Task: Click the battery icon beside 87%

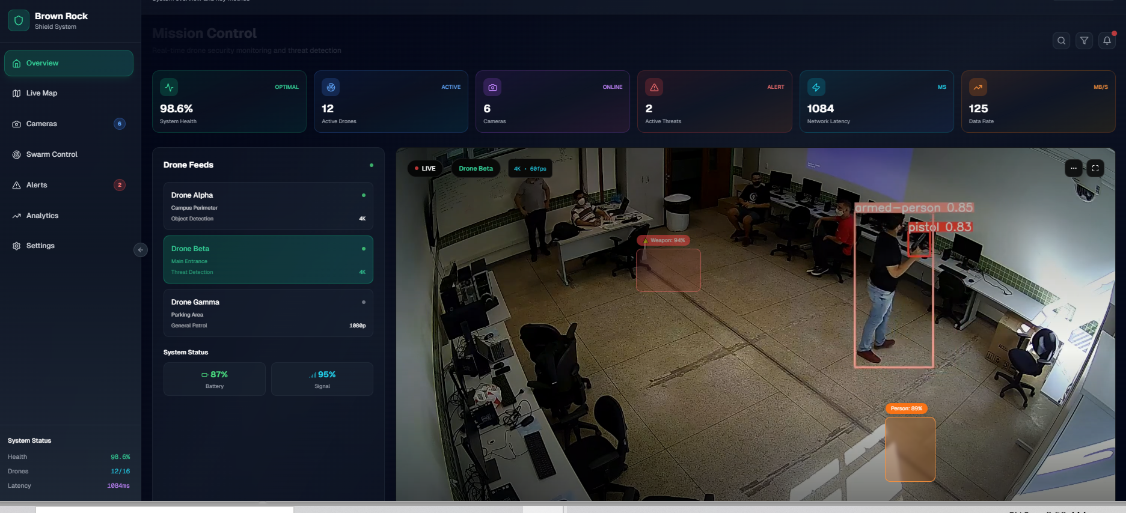Action: (x=204, y=375)
